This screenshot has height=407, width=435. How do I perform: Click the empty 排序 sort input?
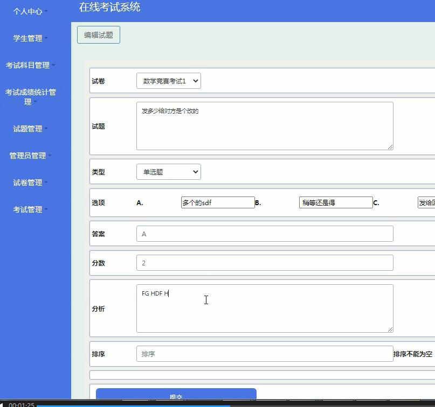[264, 354]
